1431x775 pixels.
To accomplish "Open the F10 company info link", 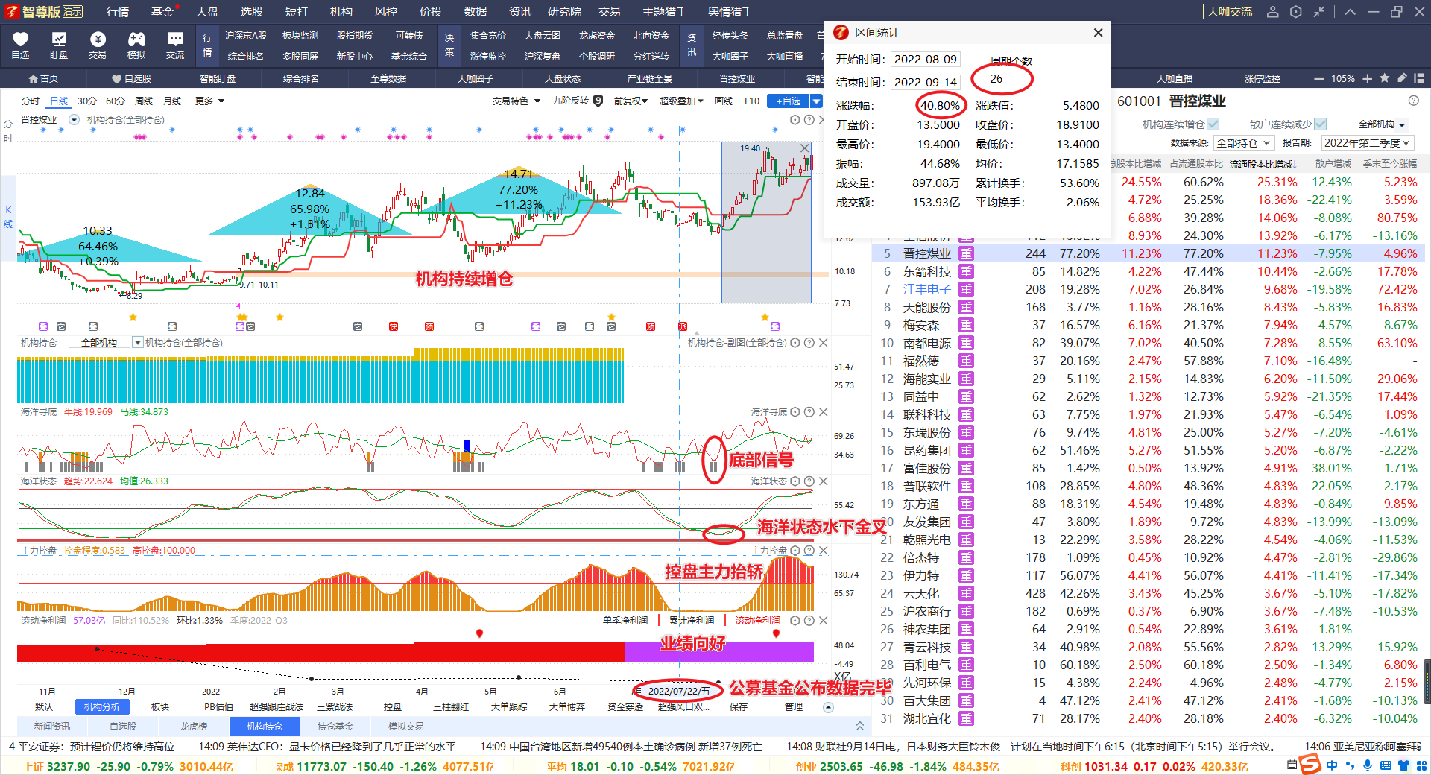I will tap(752, 101).
